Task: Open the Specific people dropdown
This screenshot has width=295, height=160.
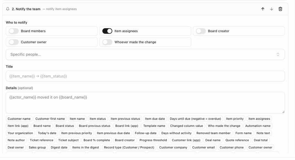Action: (145, 54)
